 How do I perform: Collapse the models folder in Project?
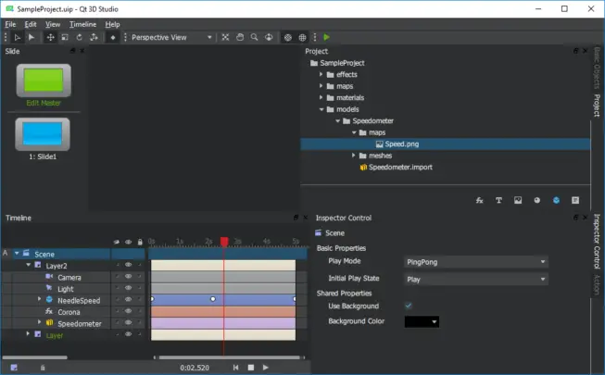(x=321, y=109)
